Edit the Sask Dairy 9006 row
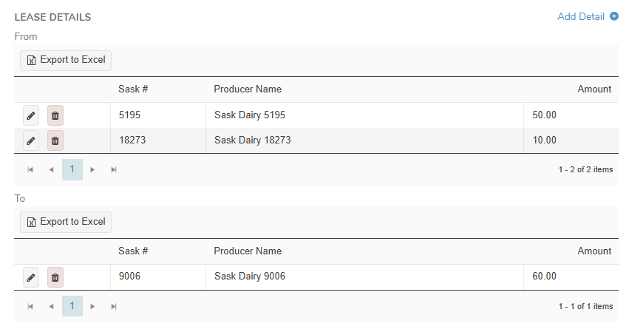This screenshot has height=332, width=629. pyautogui.click(x=30, y=277)
